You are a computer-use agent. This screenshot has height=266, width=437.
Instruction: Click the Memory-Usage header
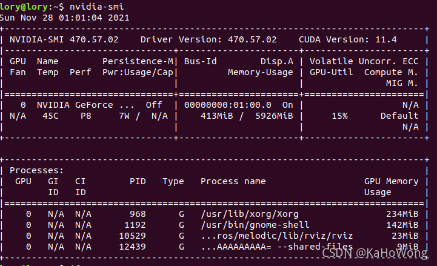260,73
